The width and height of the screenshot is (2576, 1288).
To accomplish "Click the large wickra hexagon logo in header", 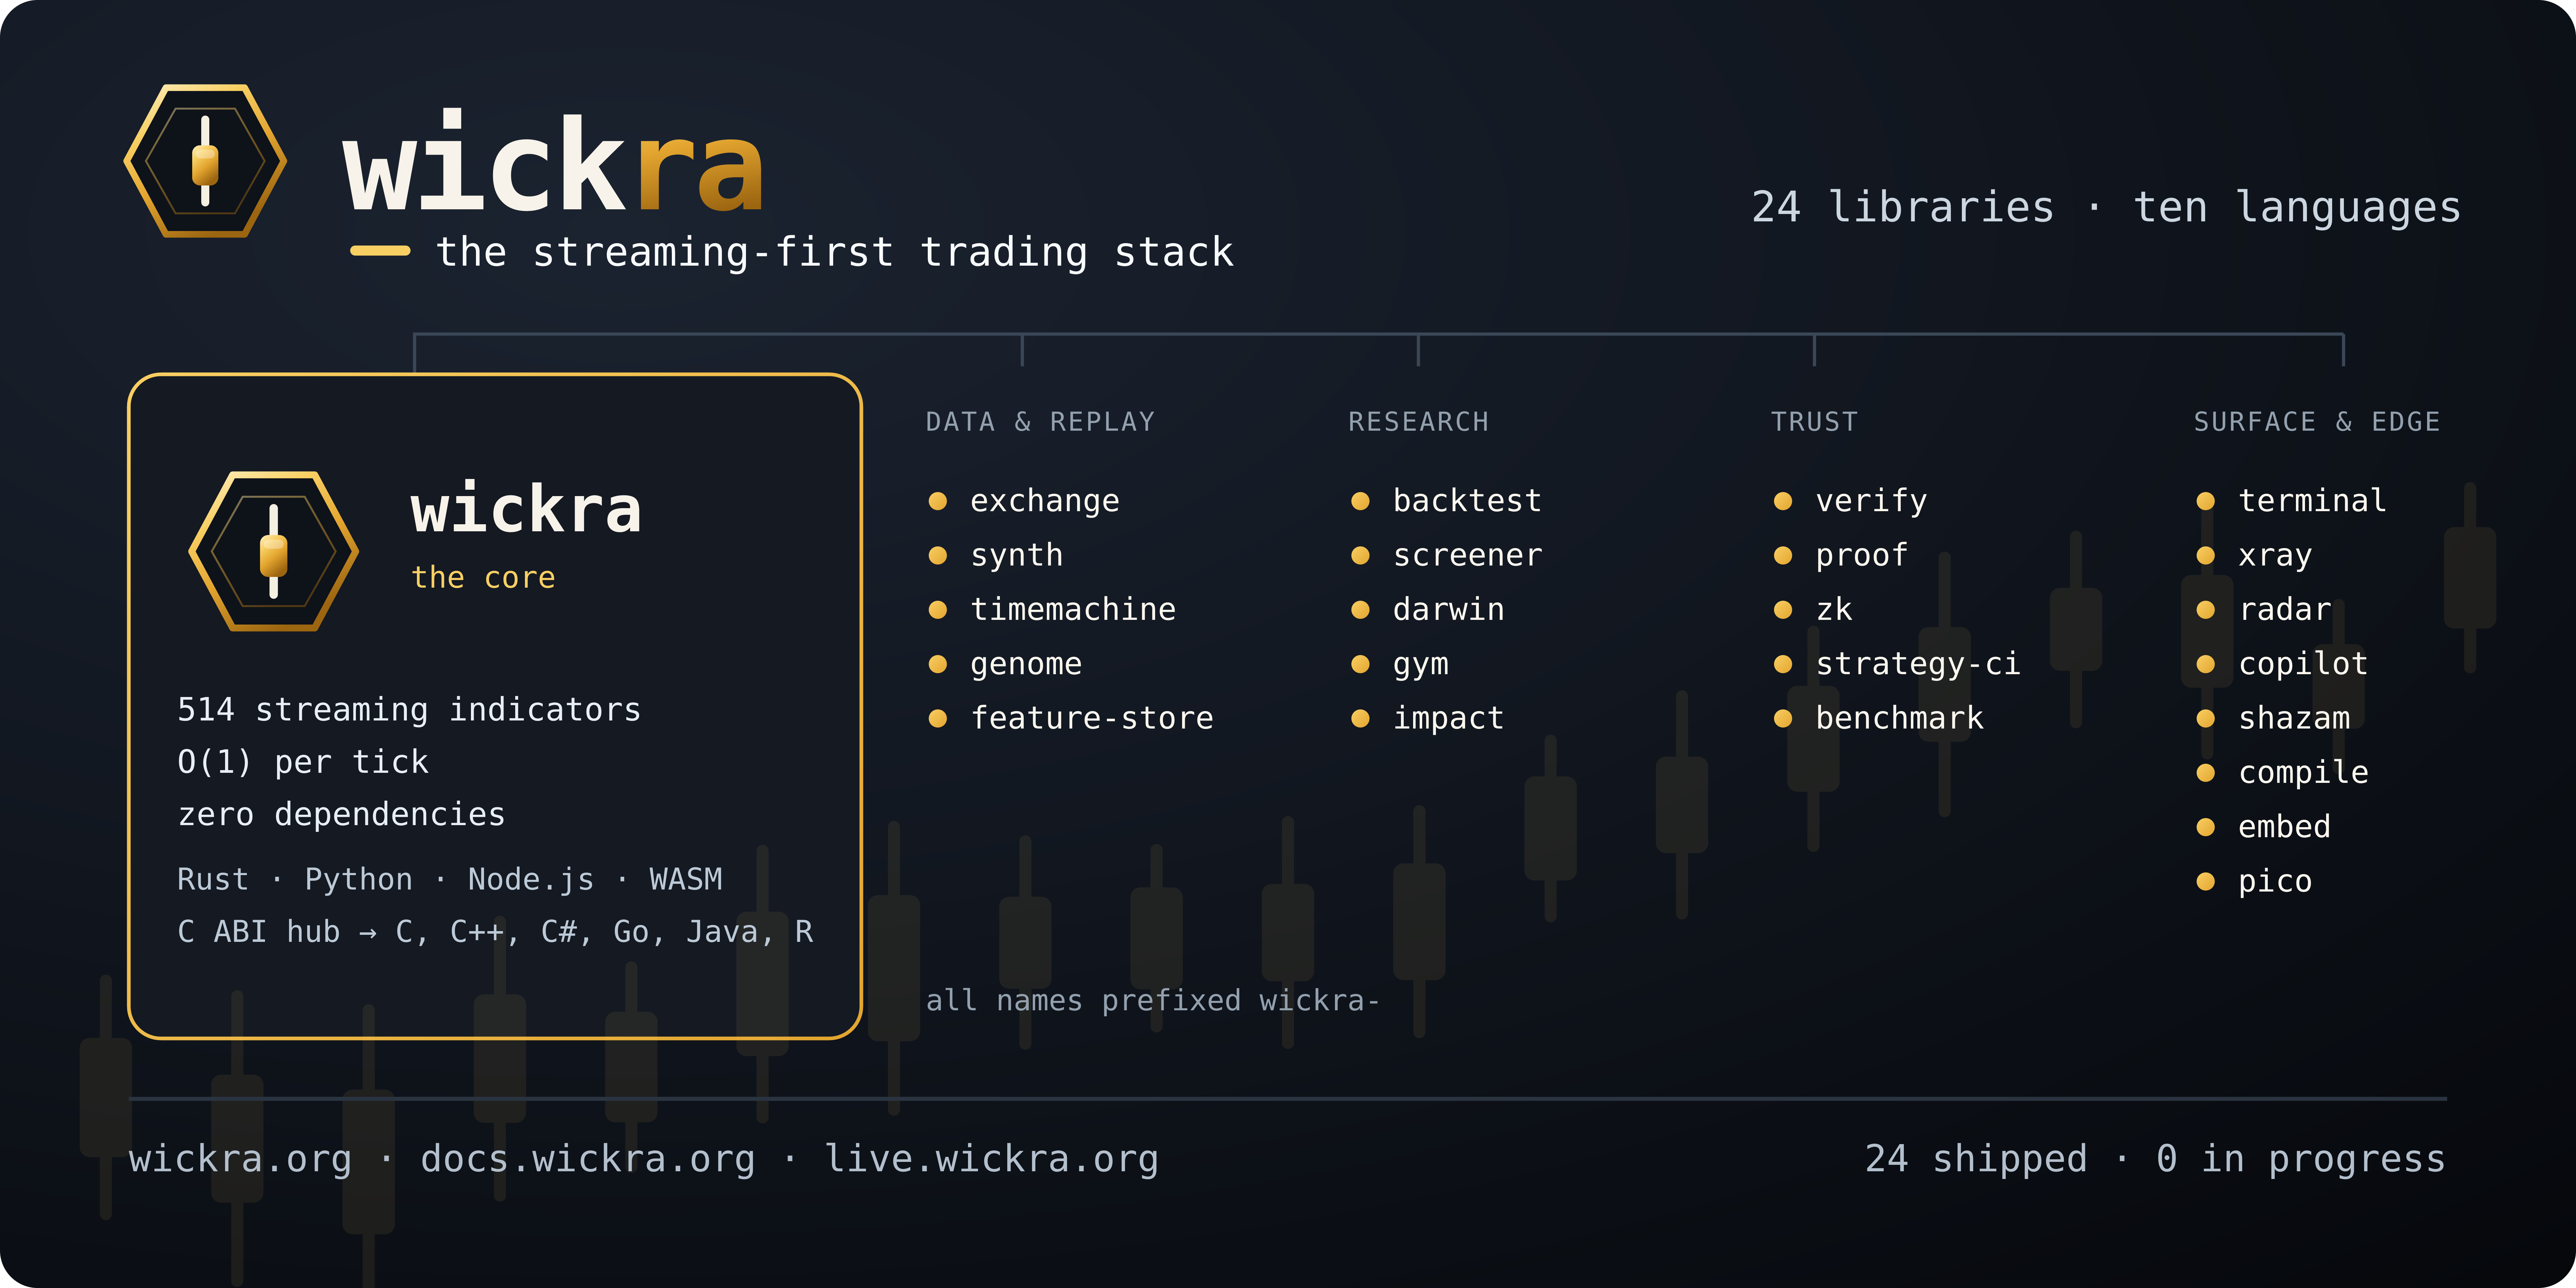I will pos(205,161).
